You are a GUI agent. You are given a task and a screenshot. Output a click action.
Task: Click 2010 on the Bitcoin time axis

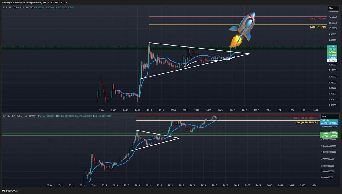[49, 185]
